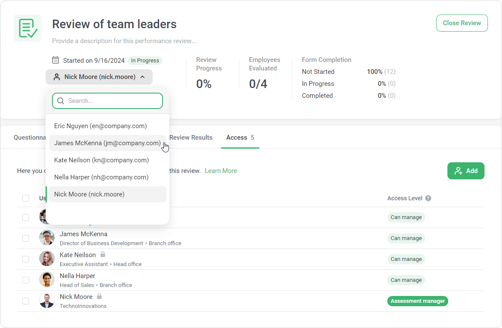Click the lock icon next to Kate Neilson
Viewport: 502px width, 328px height.
(x=103, y=255)
